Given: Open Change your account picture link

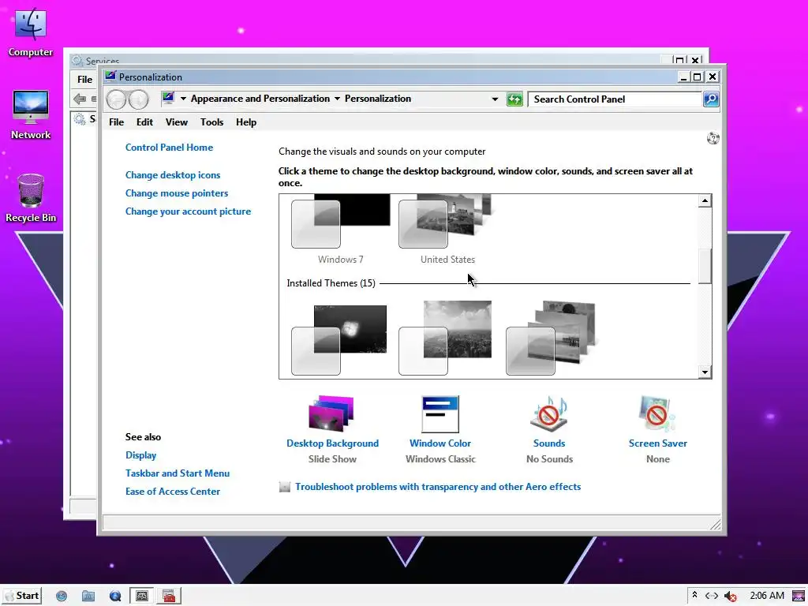Looking at the screenshot, I should (188, 211).
